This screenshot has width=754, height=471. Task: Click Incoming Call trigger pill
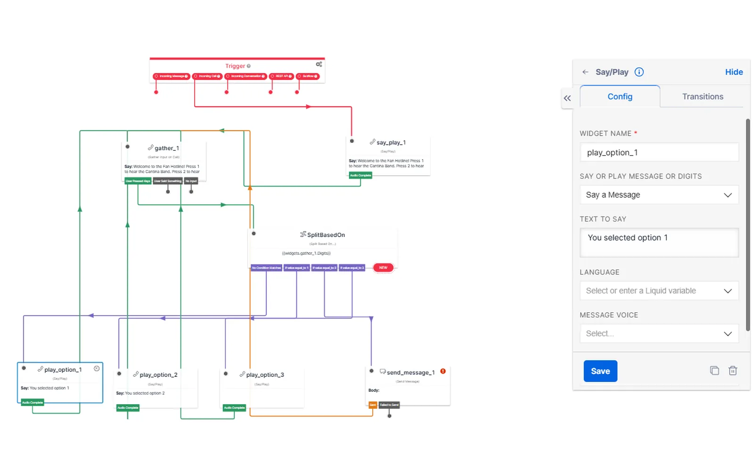207,76
